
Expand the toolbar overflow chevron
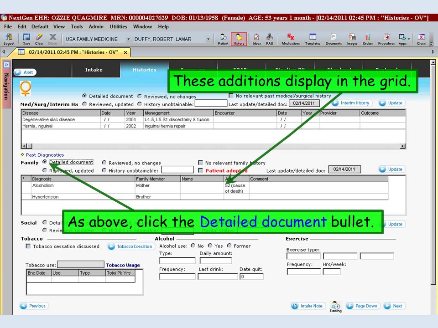point(431,44)
